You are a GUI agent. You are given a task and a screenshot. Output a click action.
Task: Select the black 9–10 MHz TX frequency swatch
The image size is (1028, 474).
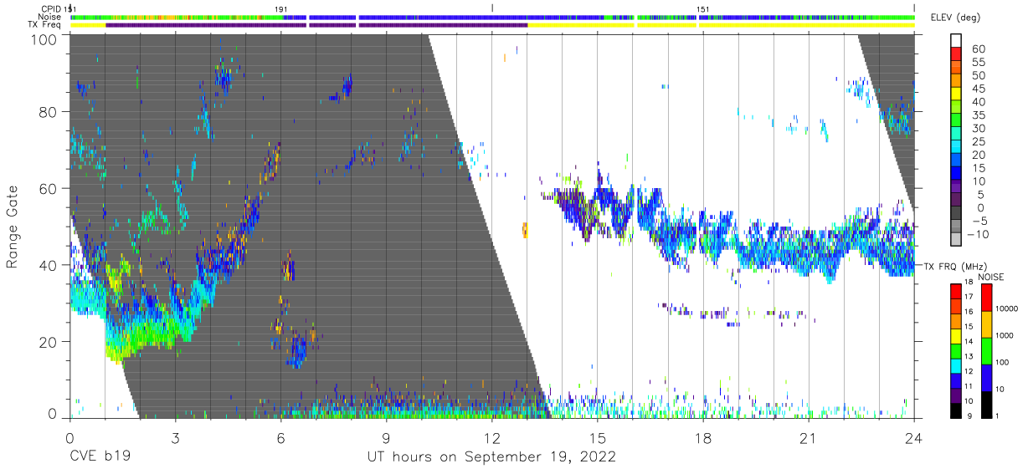click(x=955, y=410)
